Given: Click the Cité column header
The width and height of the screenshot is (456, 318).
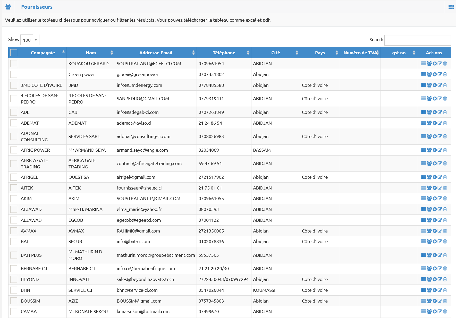Looking at the screenshot, I should 275,53.
